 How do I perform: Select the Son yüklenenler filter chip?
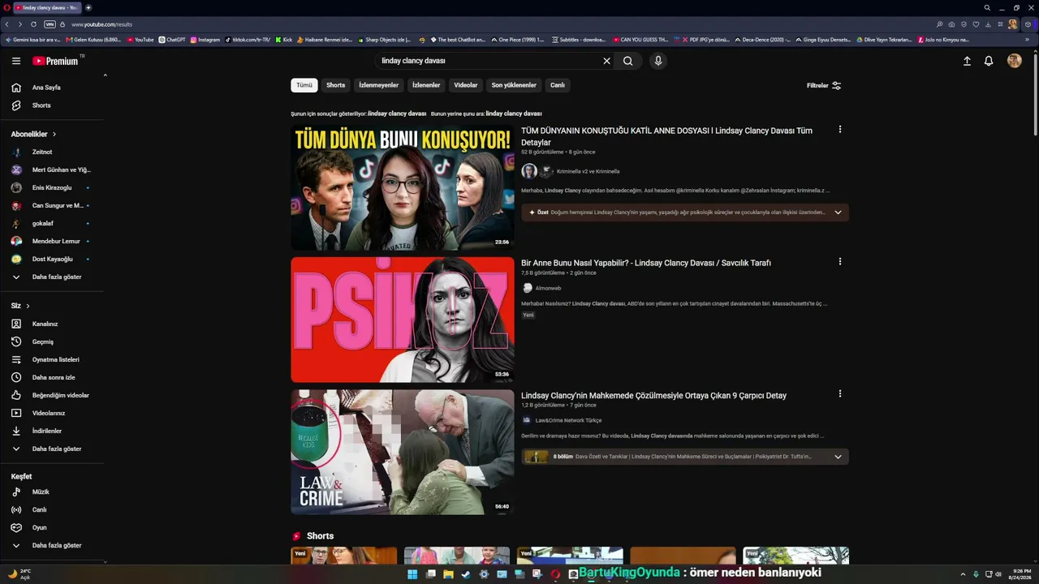[514, 85]
